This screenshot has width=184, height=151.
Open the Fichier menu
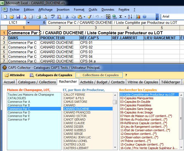(15, 10)
